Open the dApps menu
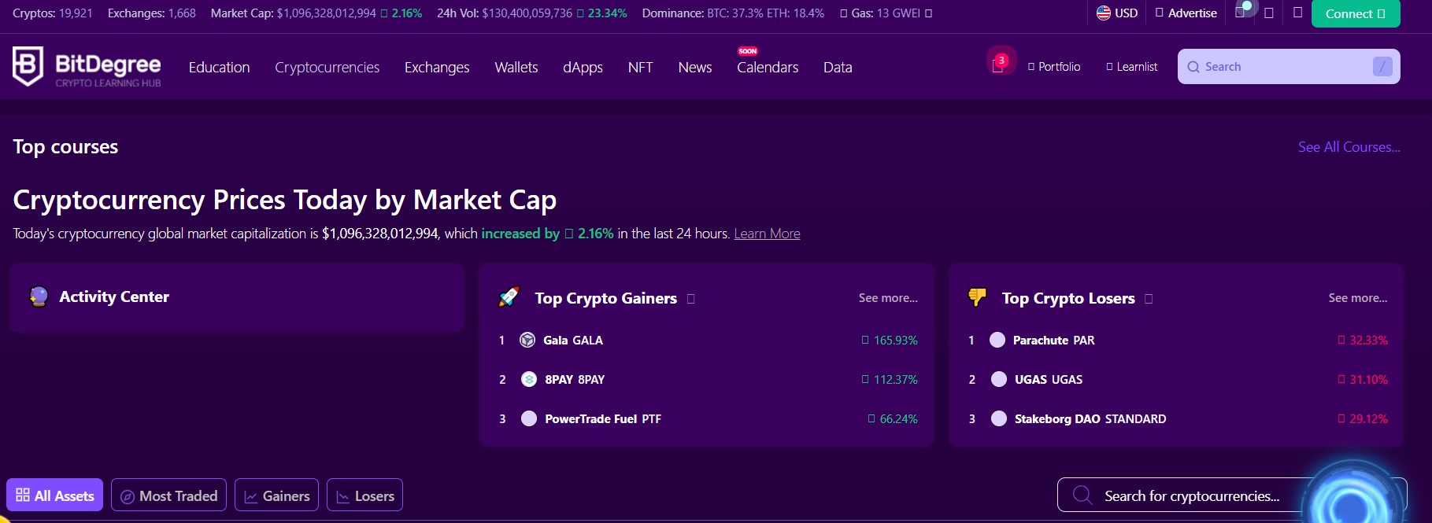This screenshot has width=1432, height=523. (x=583, y=67)
